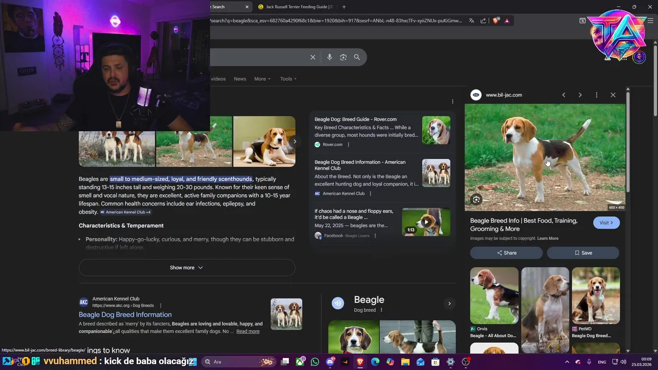This screenshot has width=658, height=370.
Task: Save the beagle image with Save button
Action: pyautogui.click(x=583, y=253)
